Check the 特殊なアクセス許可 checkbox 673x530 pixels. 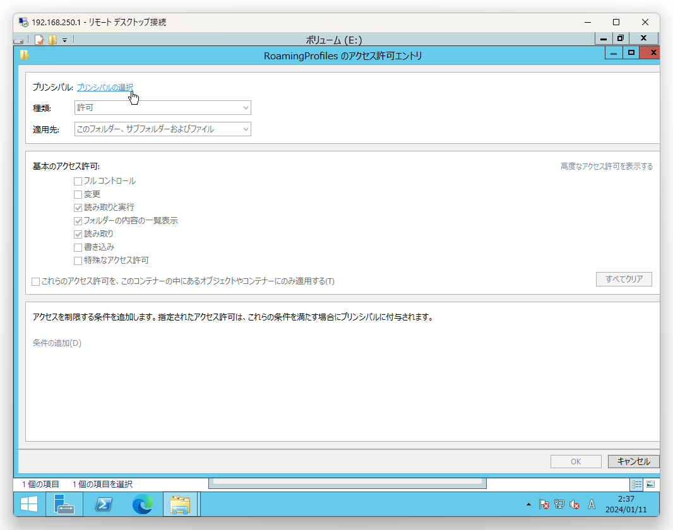click(x=78, y=261)
